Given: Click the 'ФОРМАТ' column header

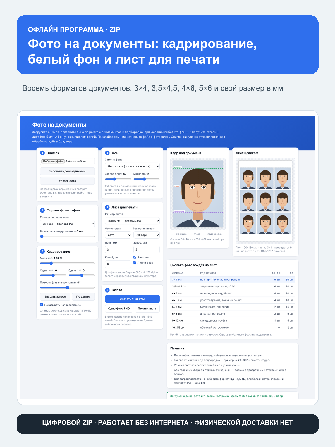Looking at the screenshot, I should [x=178, y=273].
